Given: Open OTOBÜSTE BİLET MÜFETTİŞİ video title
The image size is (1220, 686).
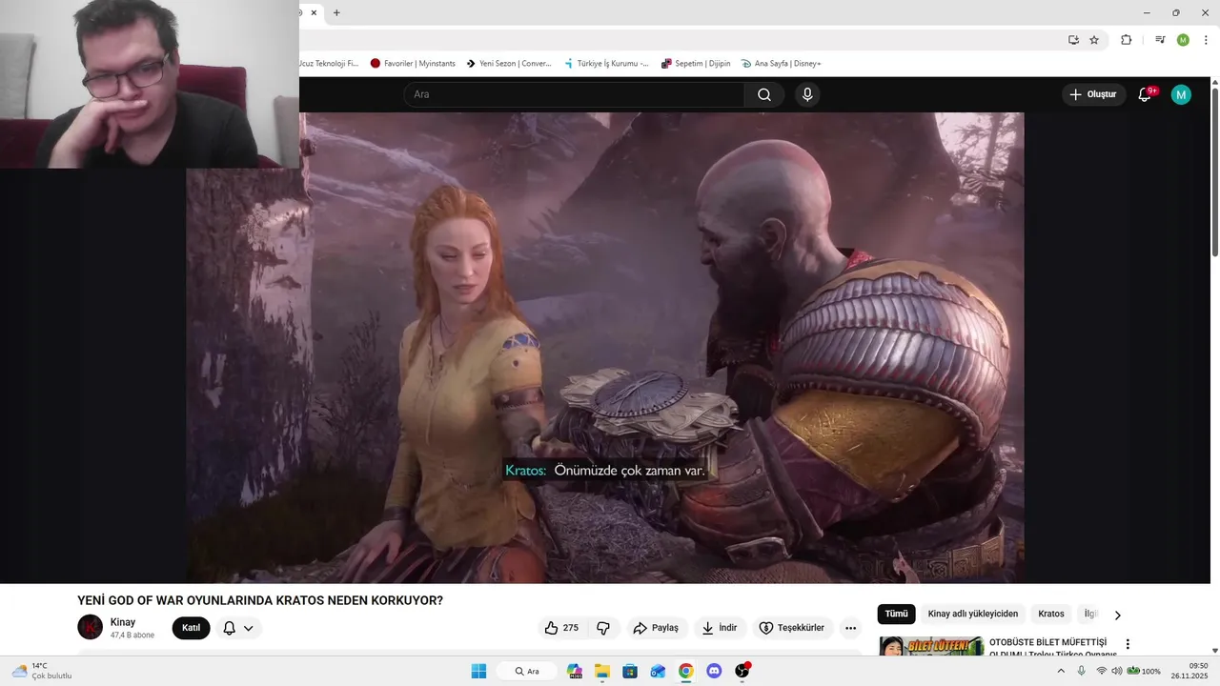Looking at the screenshot, I should coord(1052,648).
